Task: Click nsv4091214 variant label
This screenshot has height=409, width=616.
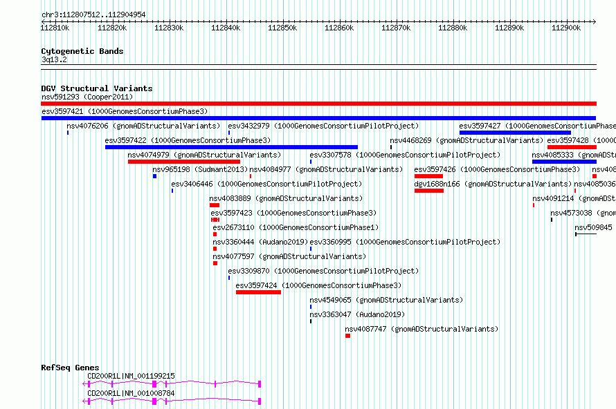Action: click(x=574, y=198)
